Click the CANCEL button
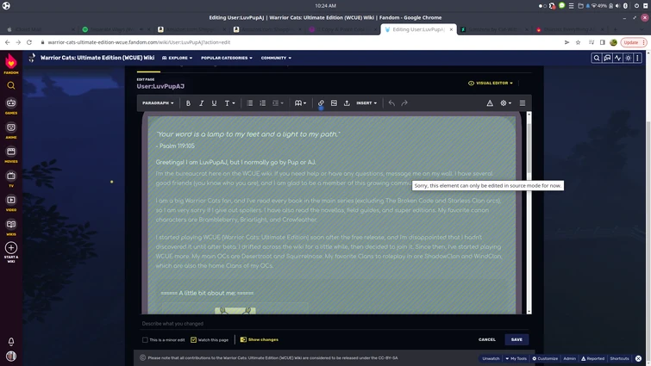The height and width of the screenshot is (366, 651). (x=487, y=340)
